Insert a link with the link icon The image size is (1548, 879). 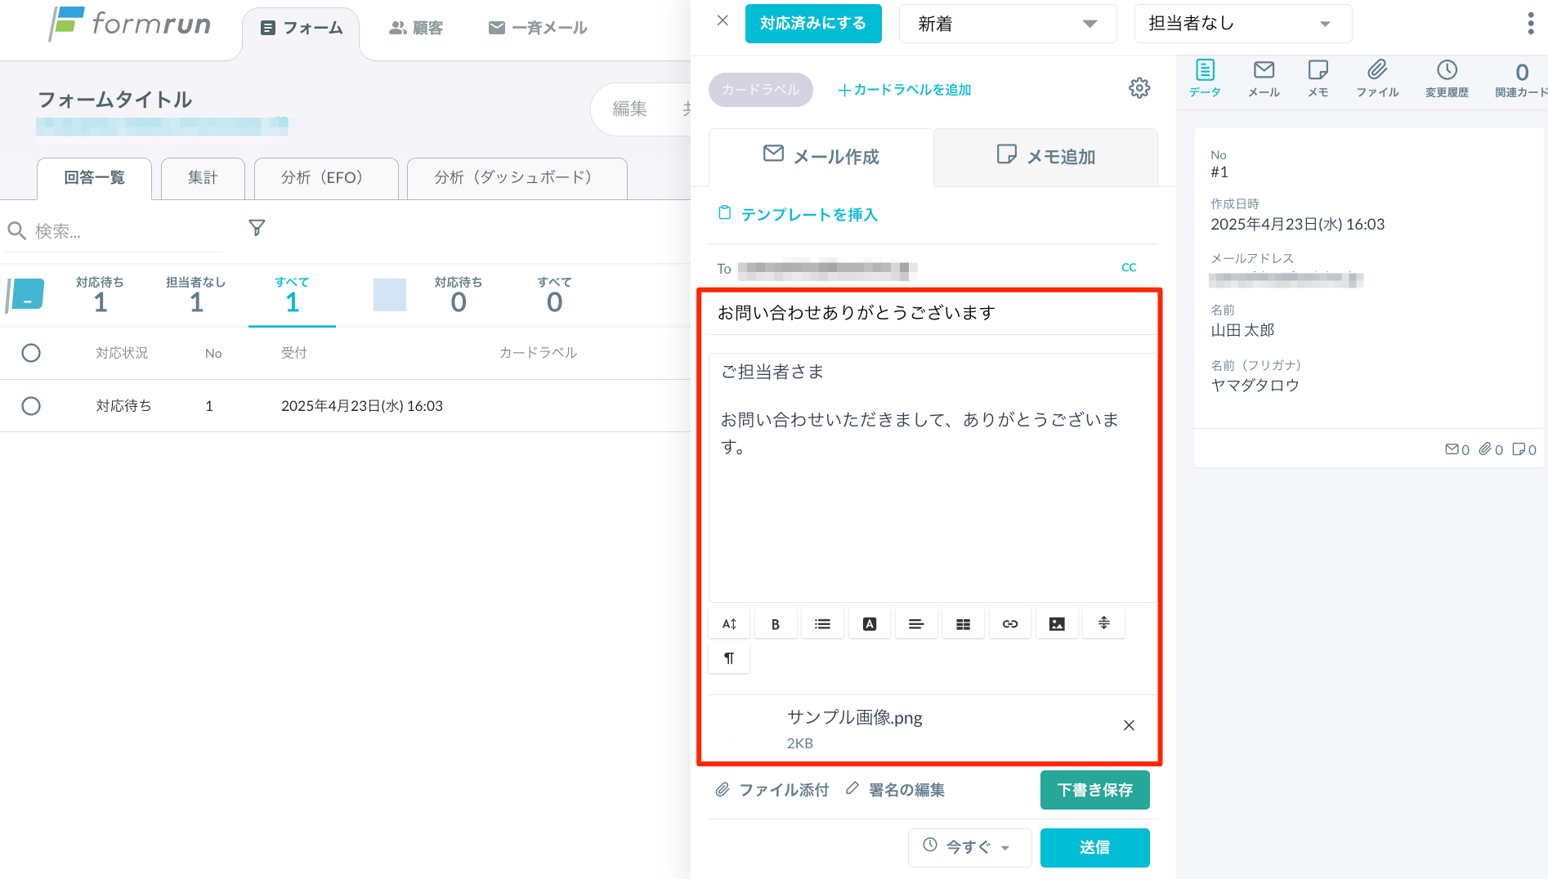point(1010,624)
